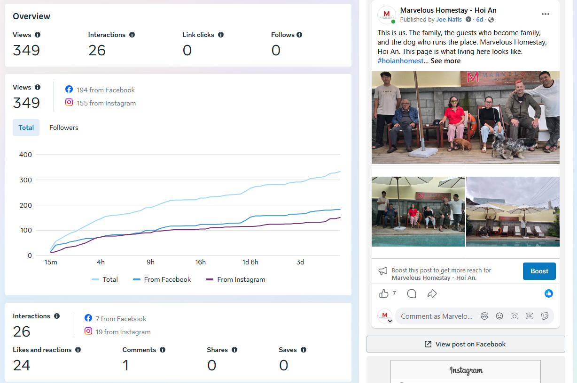577x383 pixels.
Task: Click the '194 from Facebook' text
Action: pyautogui.click(x=106, y=90)
